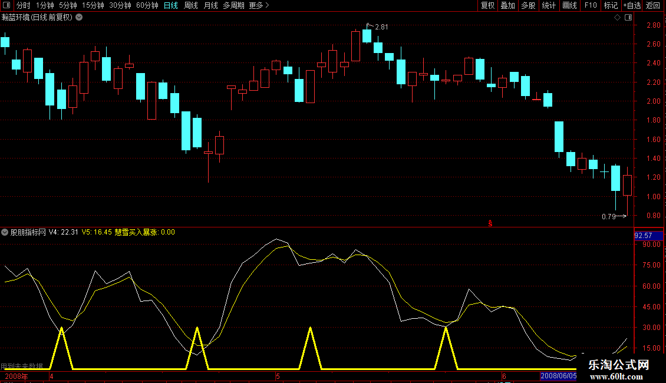
Task: Click the 用到未来数据 notice text
Action: (x=22, y=366)
